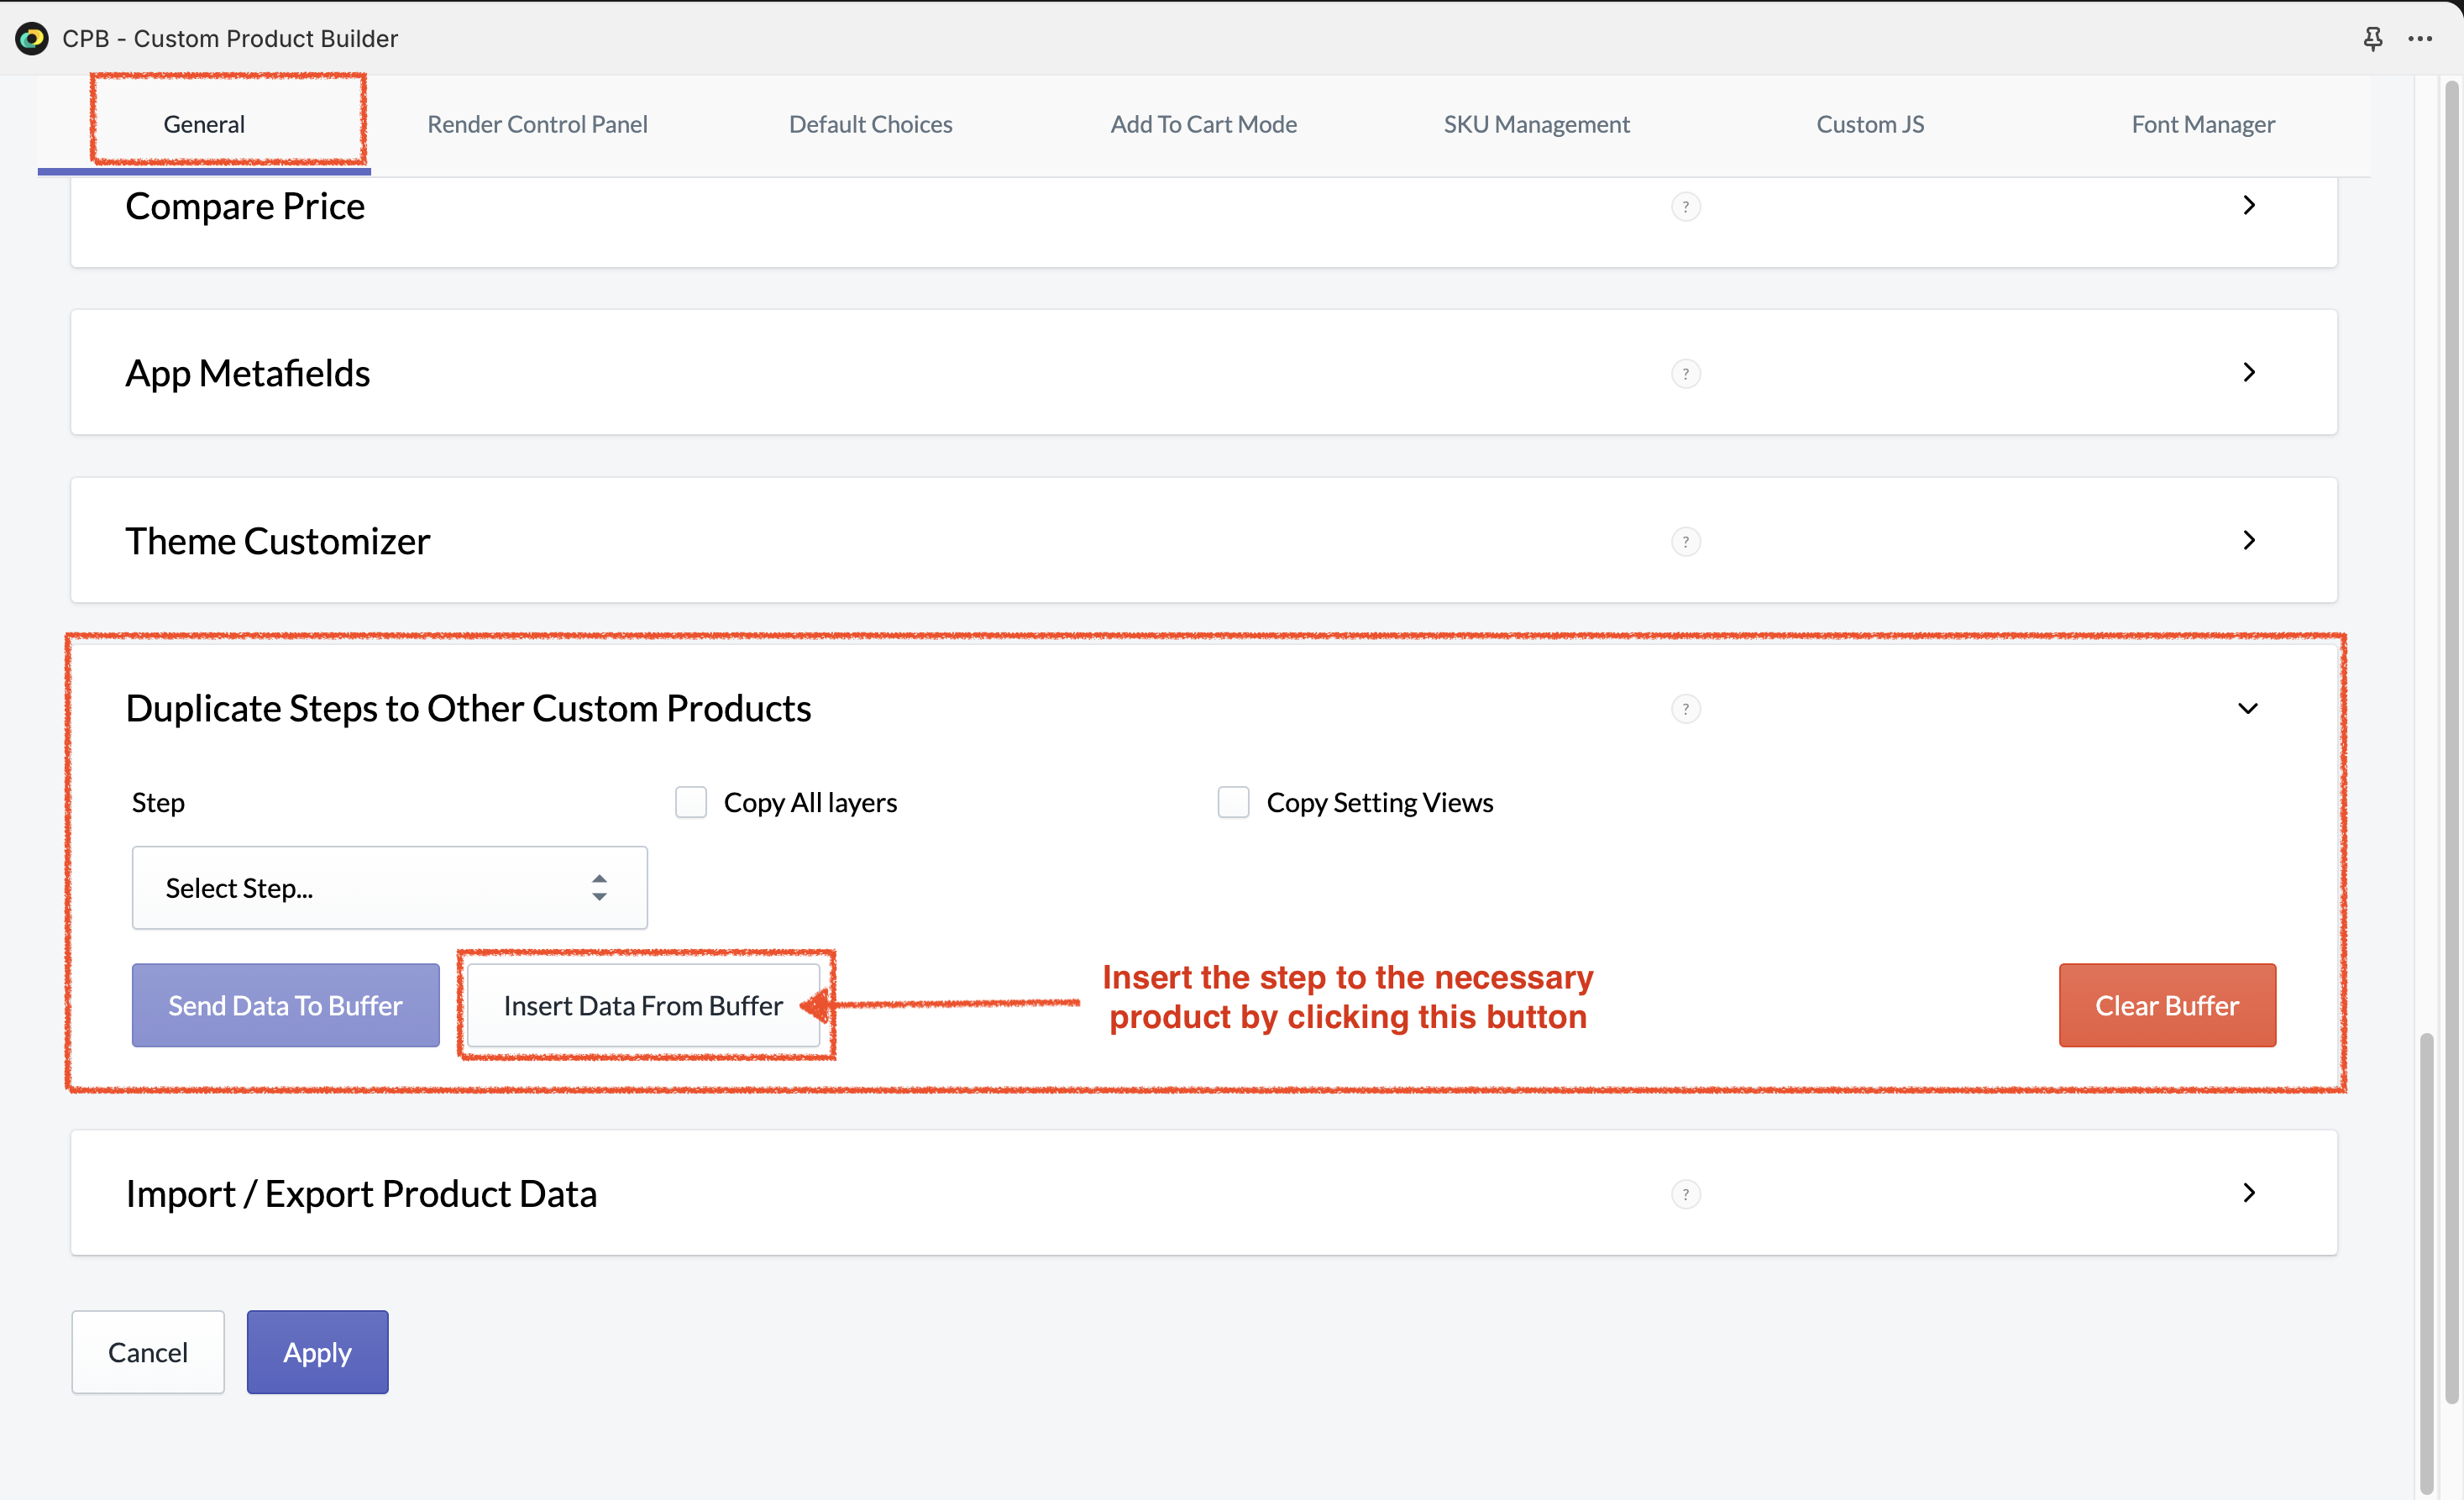Viewport: 2464px width, 1500px height.
Task: Click the Compare Price heading
Action: point(245,207)
